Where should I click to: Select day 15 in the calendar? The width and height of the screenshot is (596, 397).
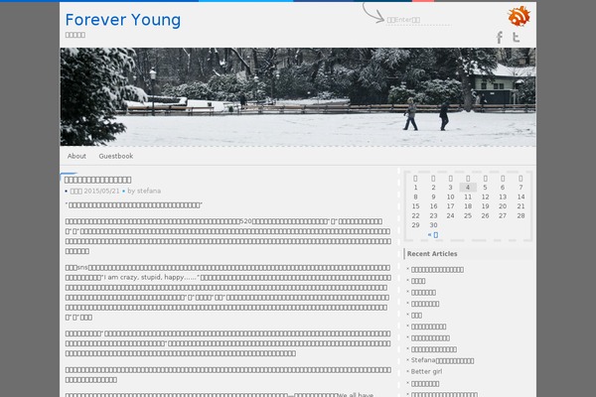[416, 206]
